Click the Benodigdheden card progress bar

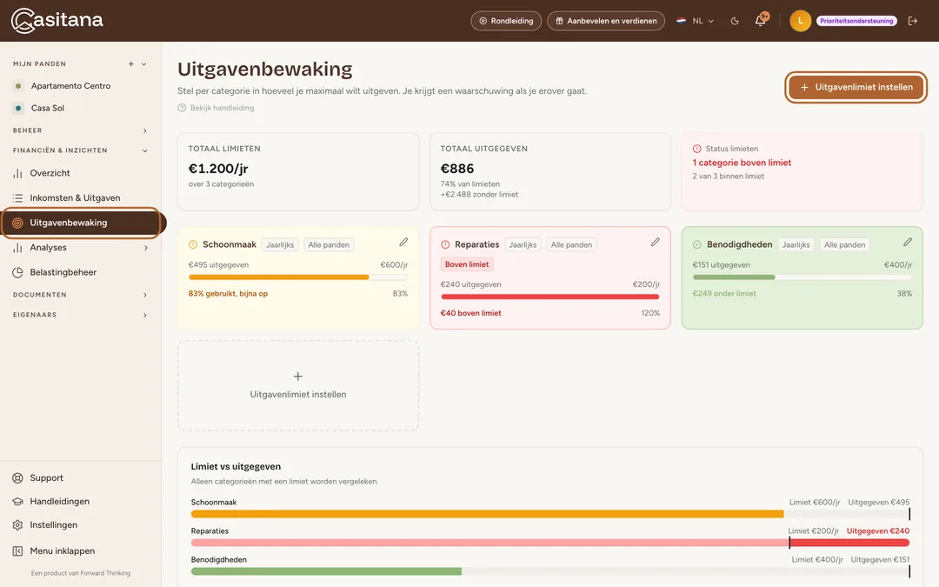tap(802, 277)
